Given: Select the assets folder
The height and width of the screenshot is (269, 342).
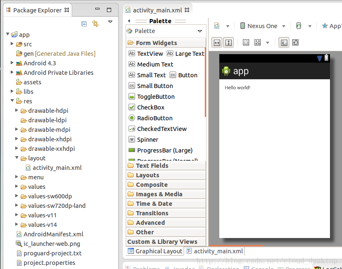Looking at the screenshot, I should 29,82.
